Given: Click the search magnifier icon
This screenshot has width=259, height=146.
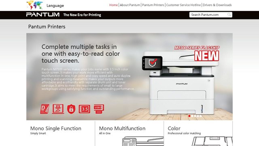Looking at the screenshot, I should [x=229, y=15].
